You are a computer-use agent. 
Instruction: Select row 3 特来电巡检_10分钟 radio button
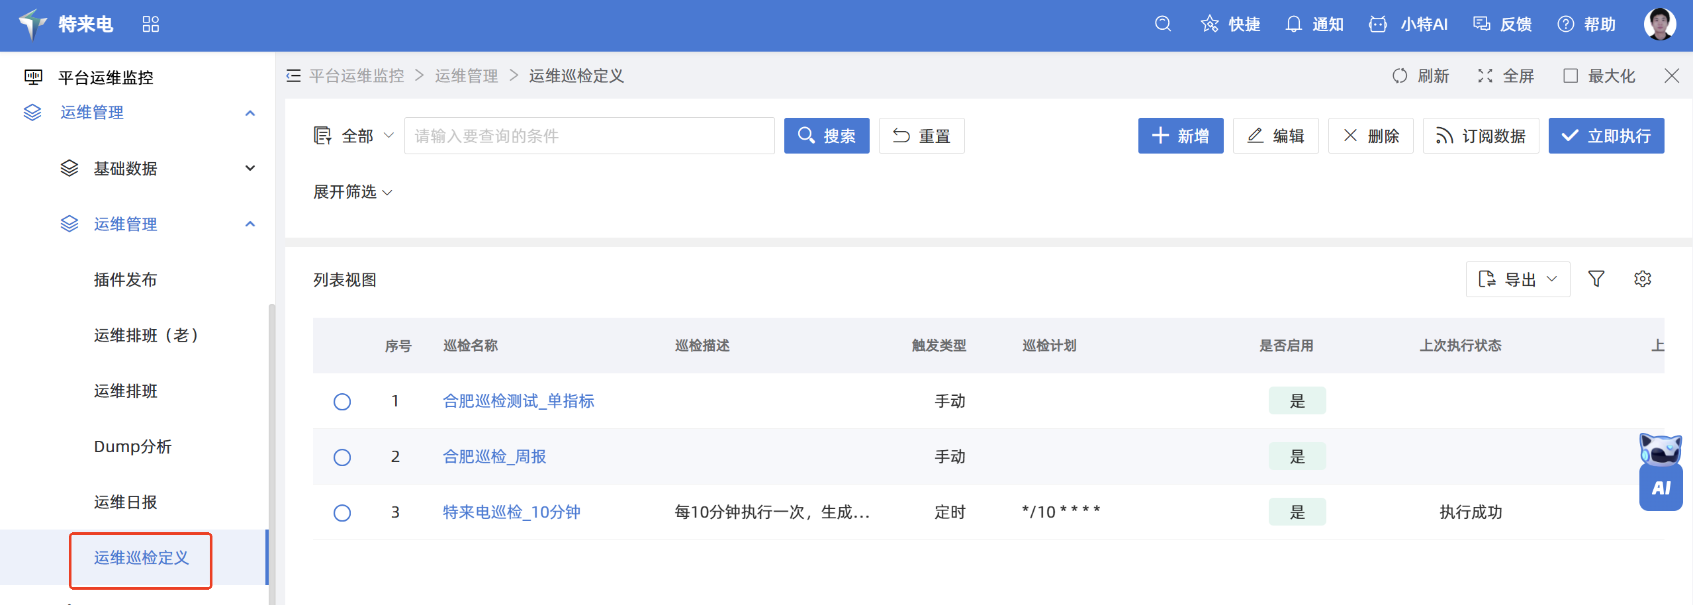coord(342,513)
